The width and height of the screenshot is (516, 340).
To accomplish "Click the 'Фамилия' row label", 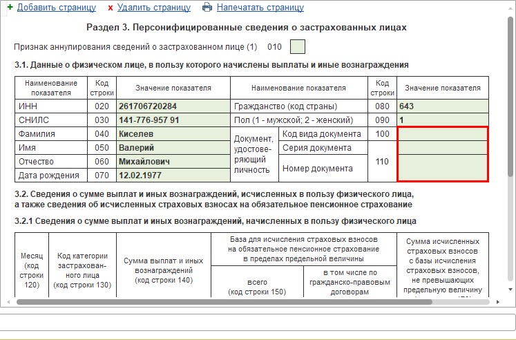I will [37, 134].
